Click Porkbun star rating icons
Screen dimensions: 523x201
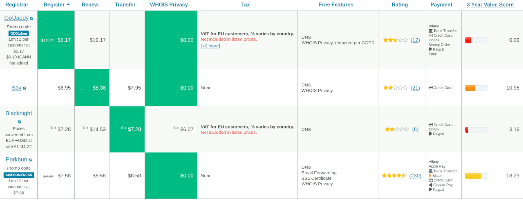tap(394, 176)
